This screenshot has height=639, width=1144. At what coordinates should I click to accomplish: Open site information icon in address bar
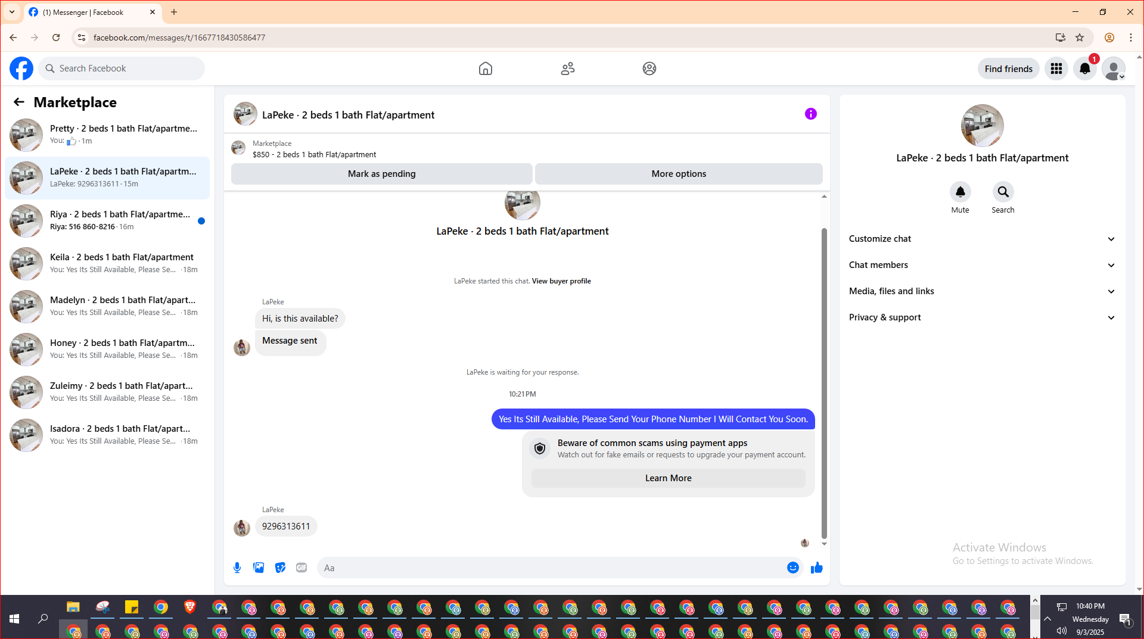[82, 38]
